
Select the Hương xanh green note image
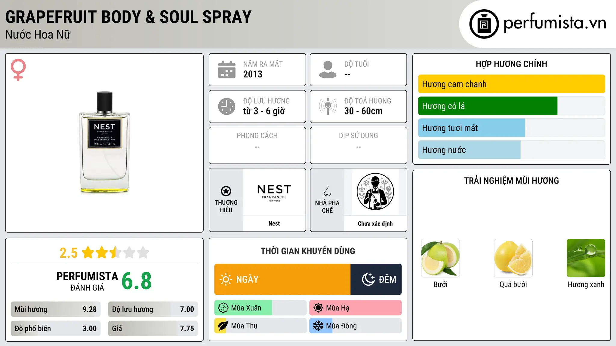point(586,258)
